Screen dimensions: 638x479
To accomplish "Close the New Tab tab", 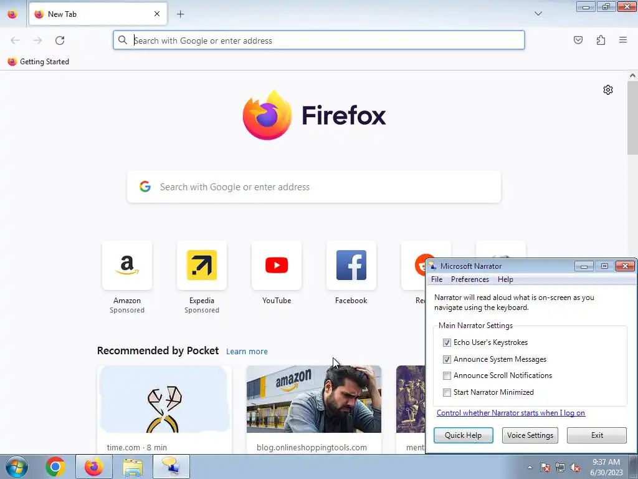I will point(157,14).
